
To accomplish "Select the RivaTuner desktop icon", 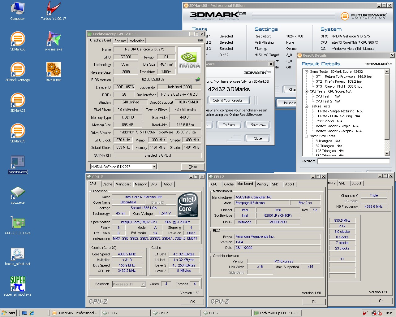I will tap(54, 72).
